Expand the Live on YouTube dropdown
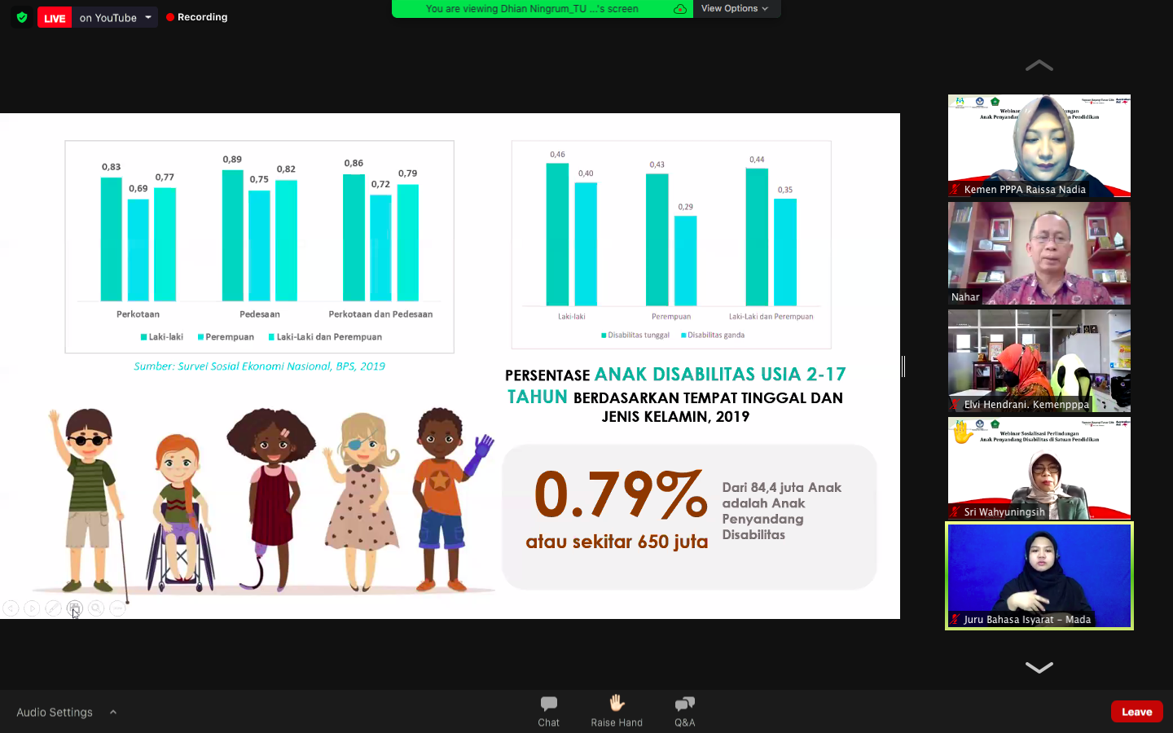 coord(148,17)
